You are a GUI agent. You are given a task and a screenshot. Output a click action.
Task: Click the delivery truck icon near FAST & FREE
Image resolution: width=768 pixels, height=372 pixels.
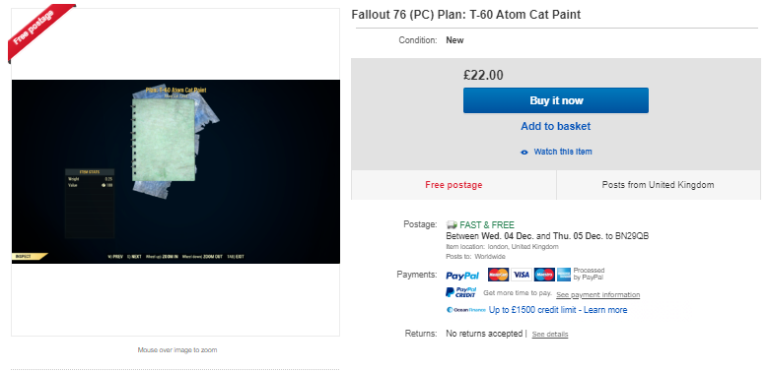click(x=452, y=224)
